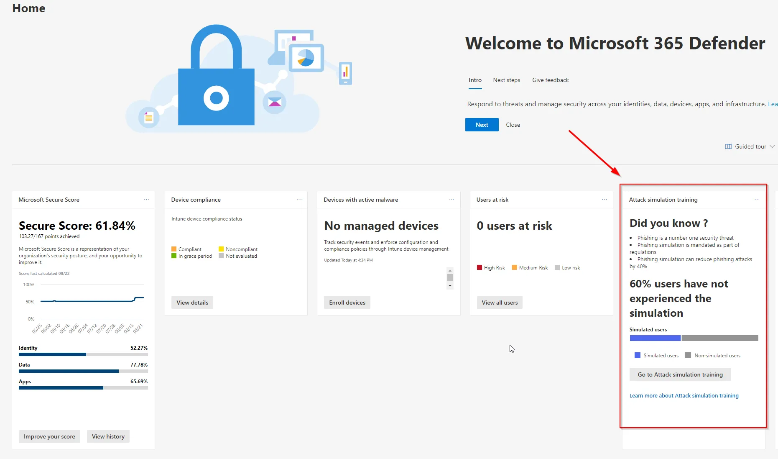Open the Give feedback tab

550,80
